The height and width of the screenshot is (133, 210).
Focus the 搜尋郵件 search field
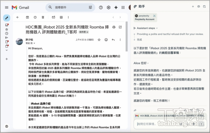[70, 7]
